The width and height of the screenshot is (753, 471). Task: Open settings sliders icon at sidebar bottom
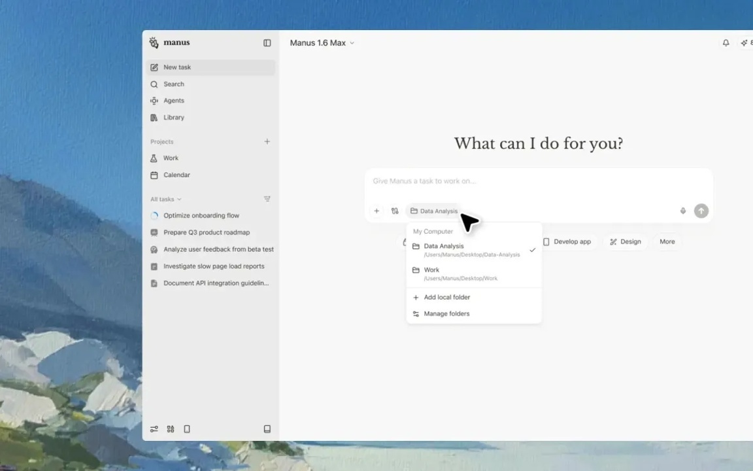coord(154,429)
